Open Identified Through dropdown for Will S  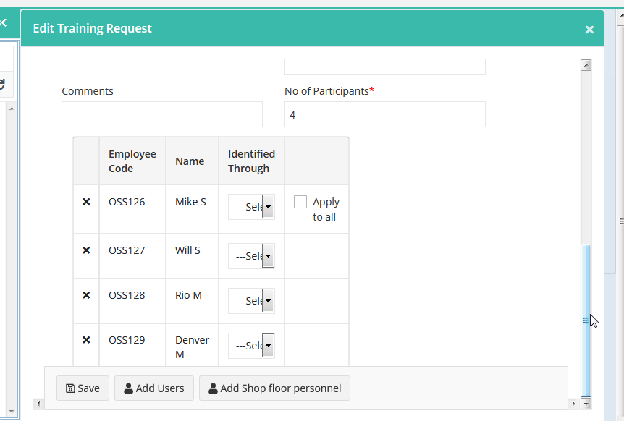click(x=251, y=256)
